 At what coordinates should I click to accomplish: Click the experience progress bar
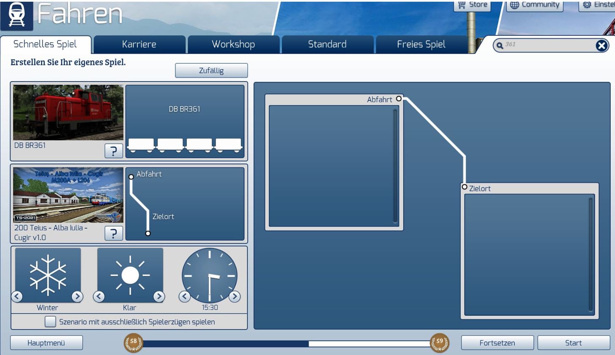click(287, 344)
